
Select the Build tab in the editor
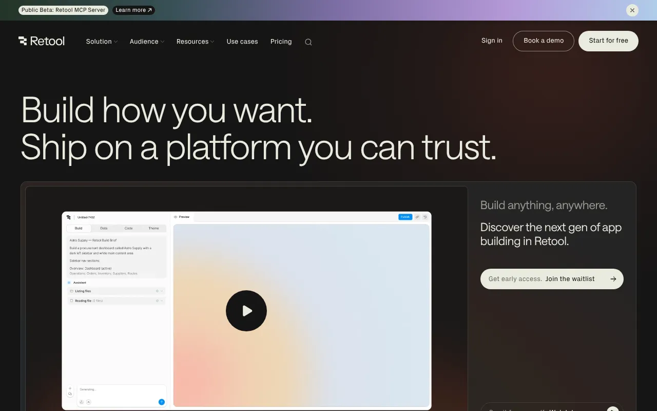coord(79,228)
